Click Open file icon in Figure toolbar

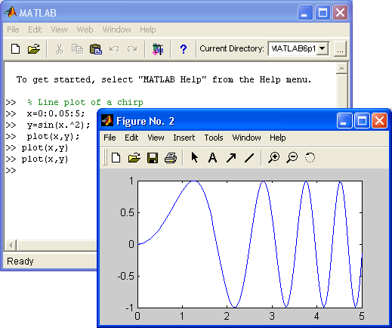pos(134,158)
